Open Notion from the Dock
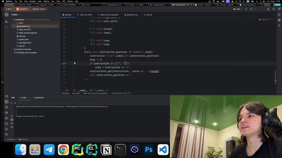Image resolution: width=282 pixels, height=158 pixels. pos(106,149)
